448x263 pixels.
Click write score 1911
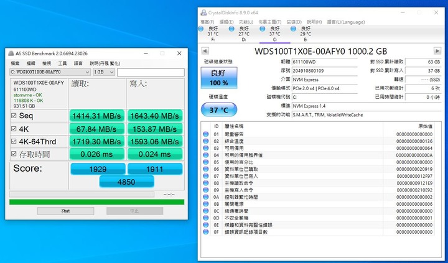tap(154, 169)
